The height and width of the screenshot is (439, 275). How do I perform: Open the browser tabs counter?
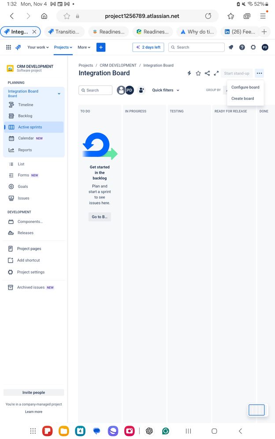click(x=247, y=16)
